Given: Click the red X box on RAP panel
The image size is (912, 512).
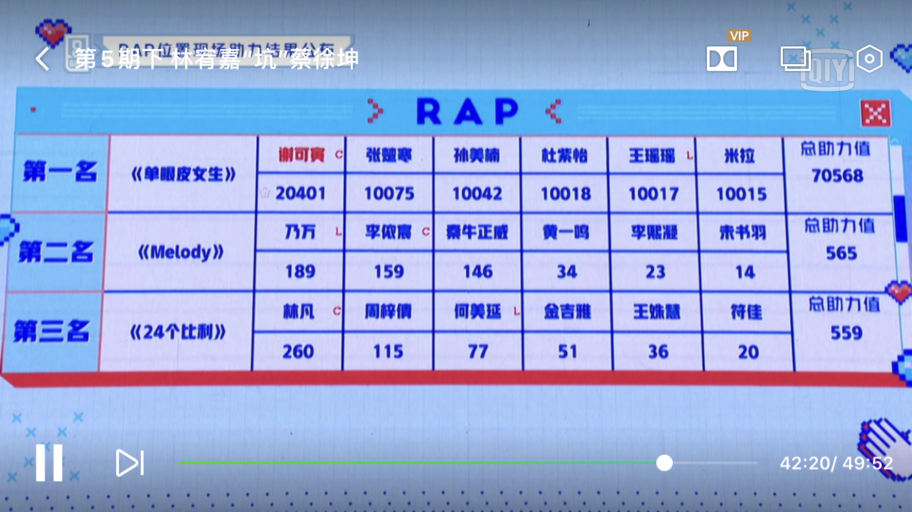Looking at the screenshot, I should [876, 113].
